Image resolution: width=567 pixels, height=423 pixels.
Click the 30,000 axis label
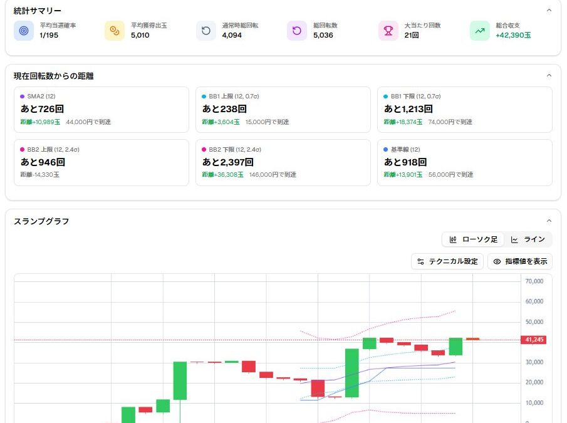tap(534, 362)
